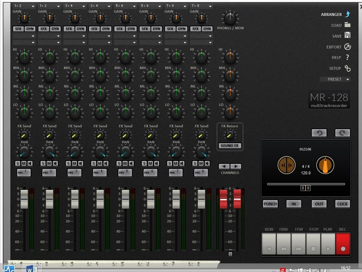The height and width of the screenshot is (272, 362).
Task: Expand first channel input 1+2 dropdown
Action: [x=24, y=6]
